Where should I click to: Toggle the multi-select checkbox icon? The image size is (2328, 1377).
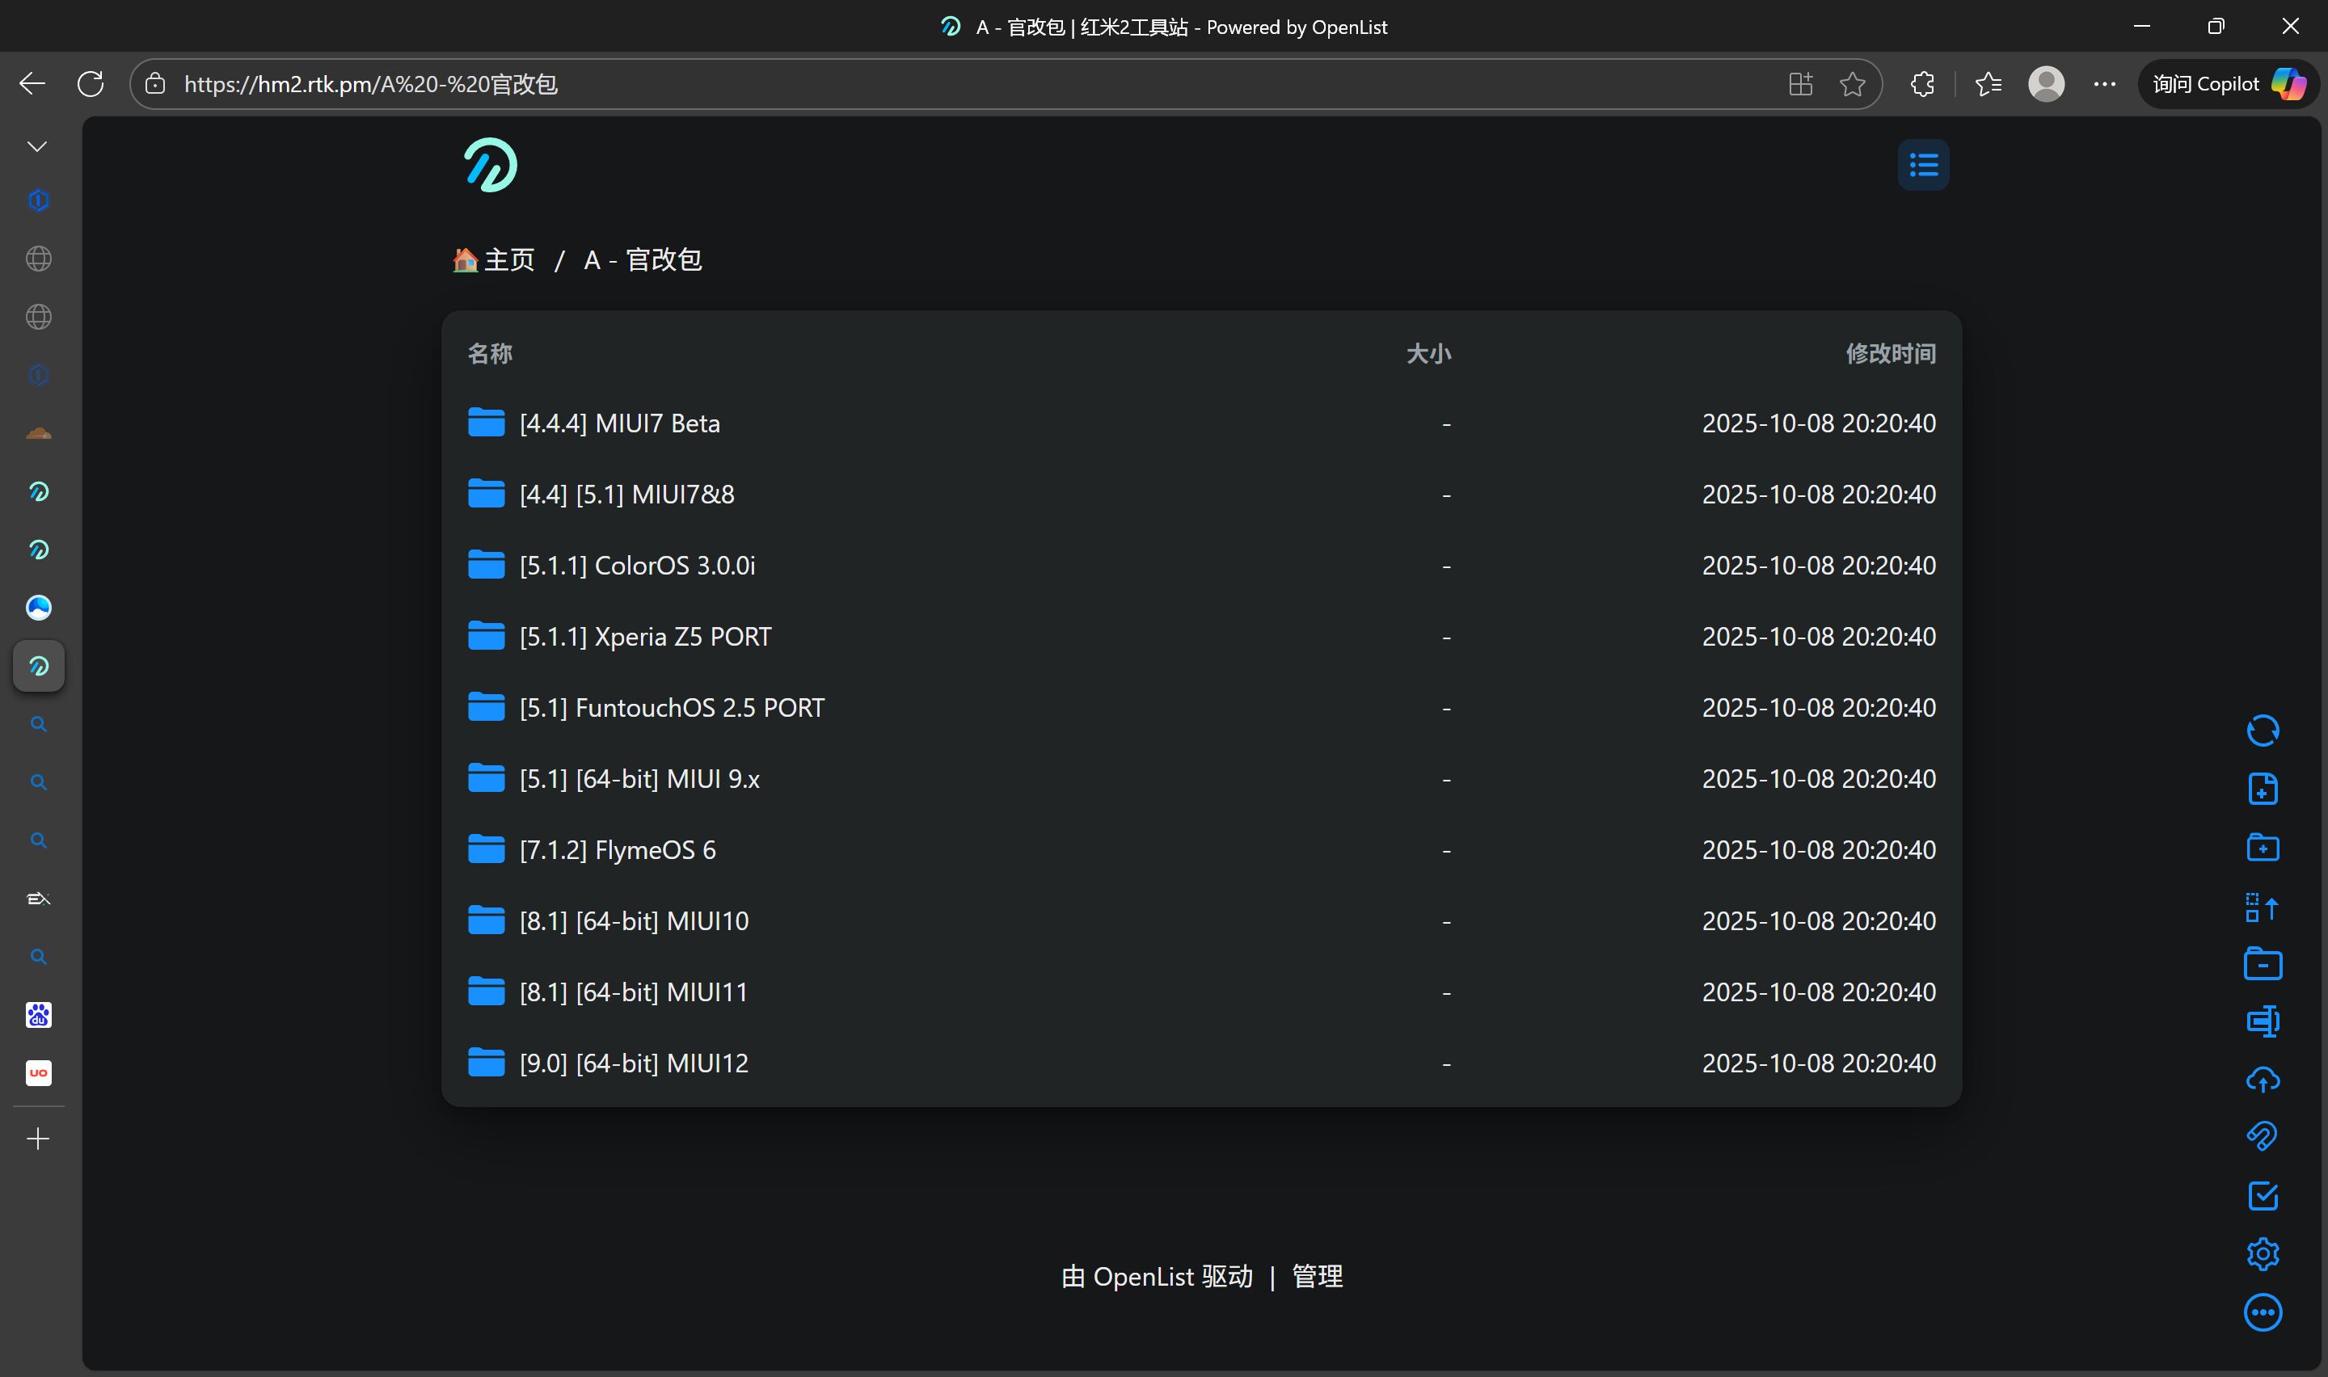tap(2263, 1196)
